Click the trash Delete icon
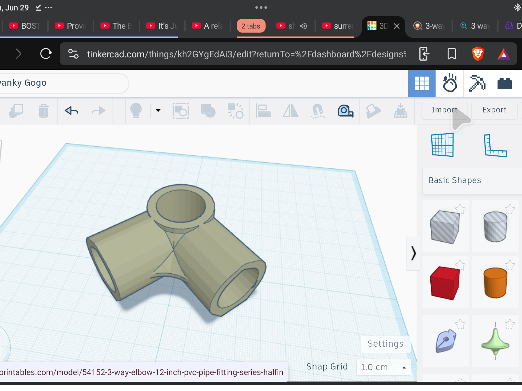The image size is (522, 391). [44, 111]
